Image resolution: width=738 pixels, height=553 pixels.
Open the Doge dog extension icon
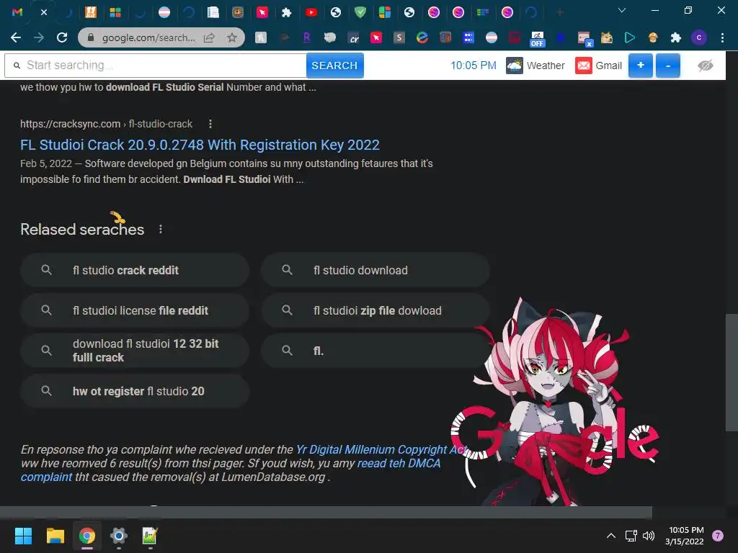(x=607, y=37)
